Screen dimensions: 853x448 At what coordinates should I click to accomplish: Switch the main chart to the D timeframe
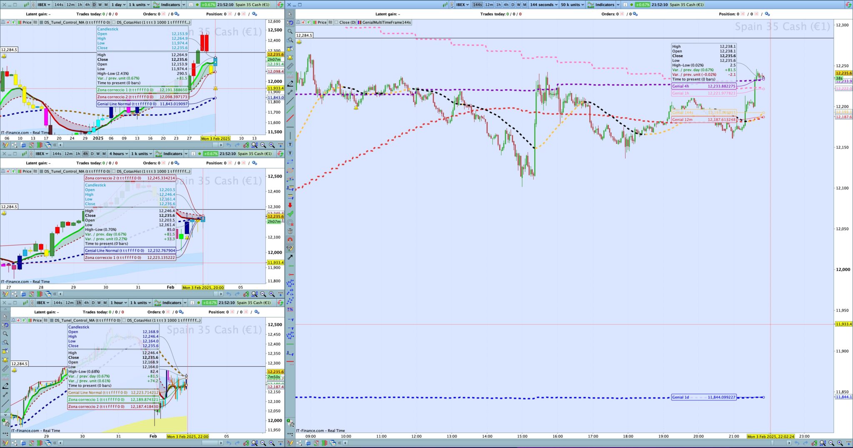tap(512, 5)
